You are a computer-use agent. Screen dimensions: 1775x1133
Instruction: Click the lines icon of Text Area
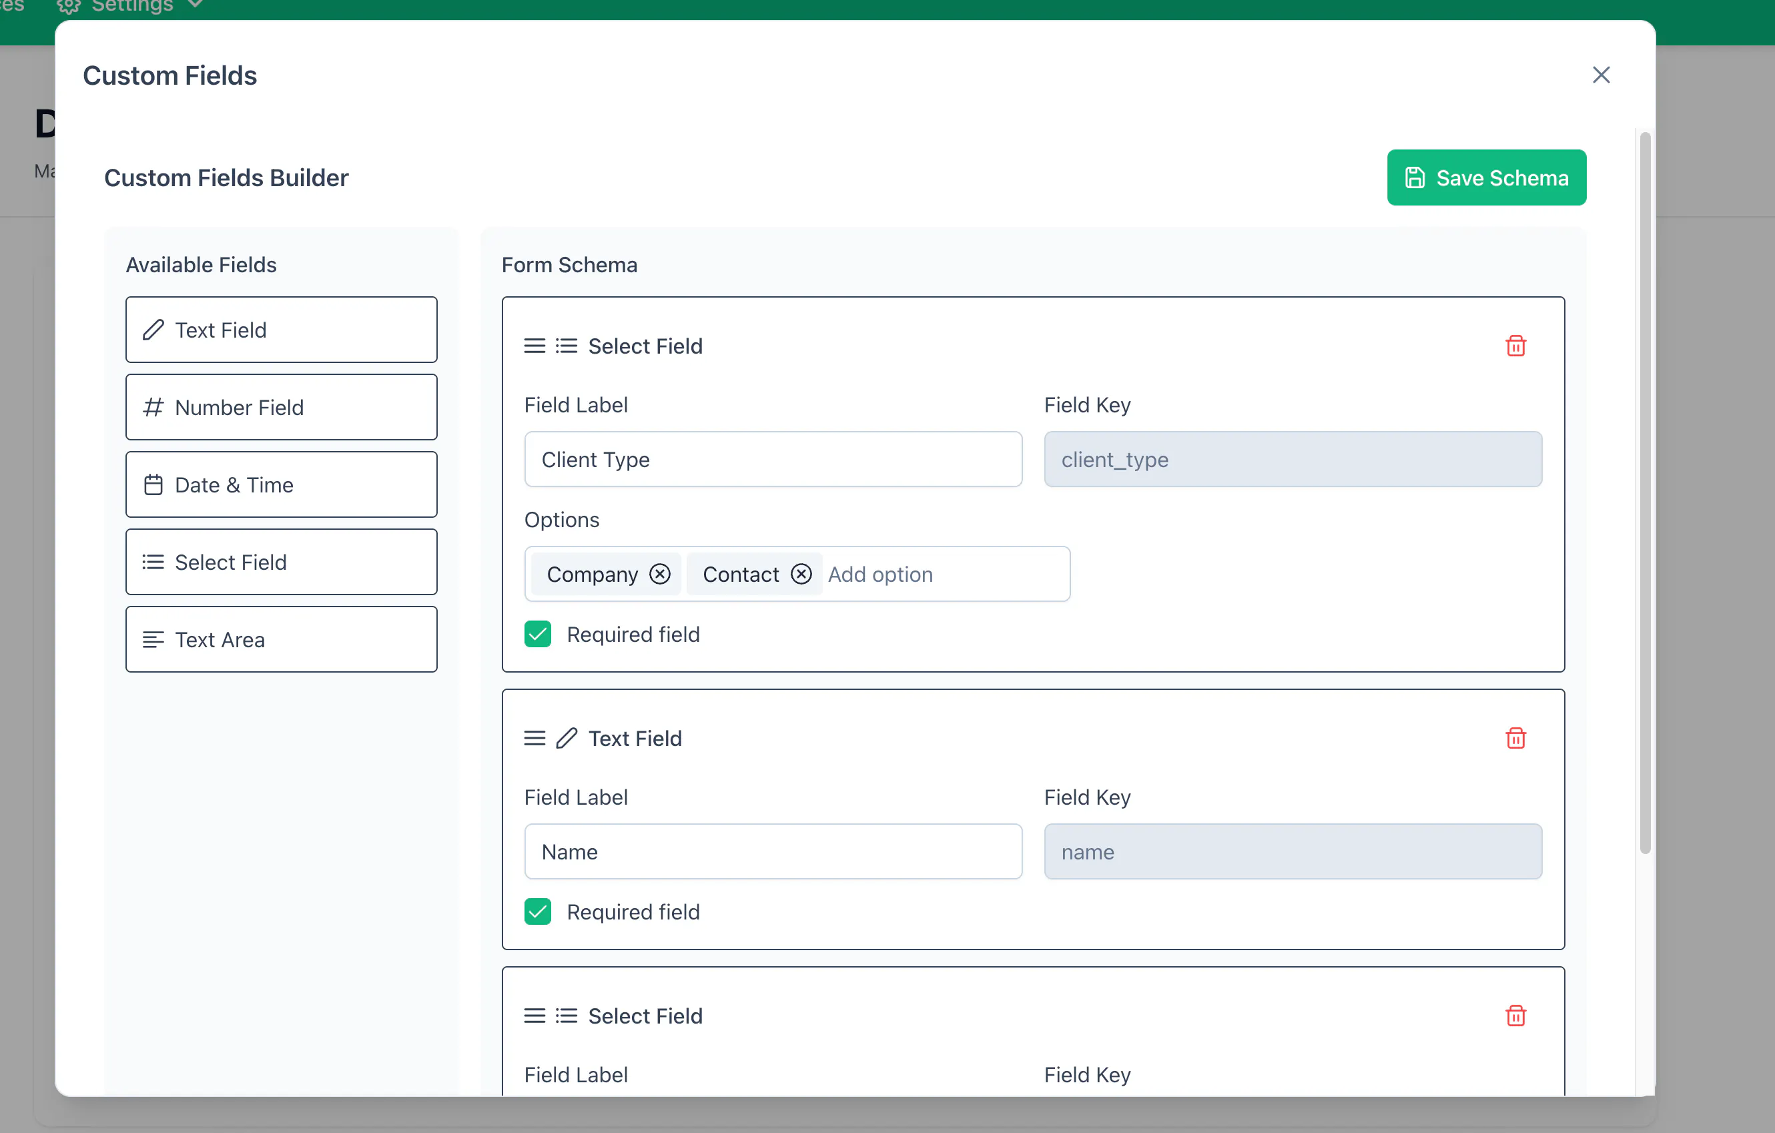point(153,639)
